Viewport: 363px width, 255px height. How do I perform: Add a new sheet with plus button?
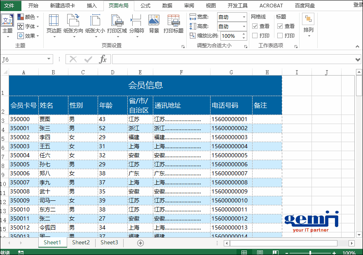point(141,243)
